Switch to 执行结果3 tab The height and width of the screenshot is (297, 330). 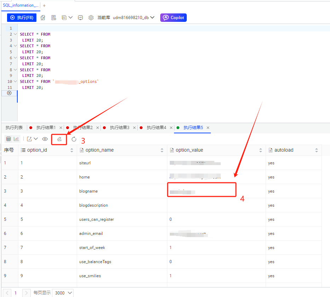click(120, 128)
